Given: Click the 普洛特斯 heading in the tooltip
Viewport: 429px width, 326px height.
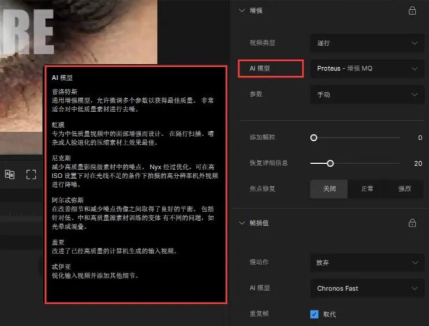Looking at the screenshot, I should (65, 92).
